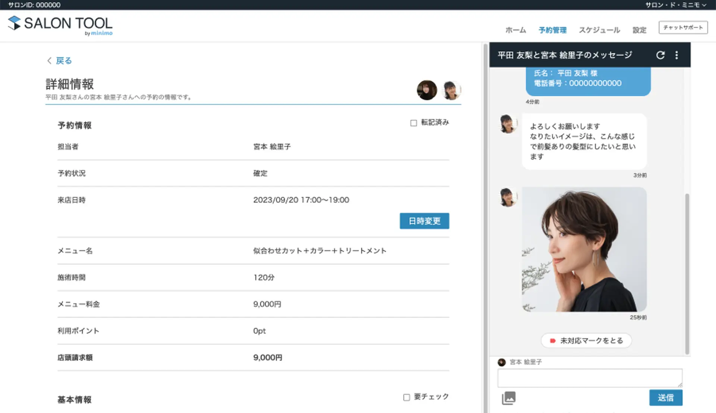Click the 日時変更 button
The image size is (716, 413).
tap(424, 221)
